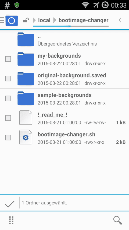
Task: Open the !_read_me_! document icon
Action: tap(26, 118)
